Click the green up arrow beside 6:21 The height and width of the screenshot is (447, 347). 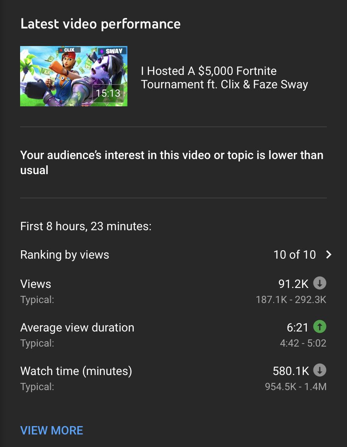[320, 327]
